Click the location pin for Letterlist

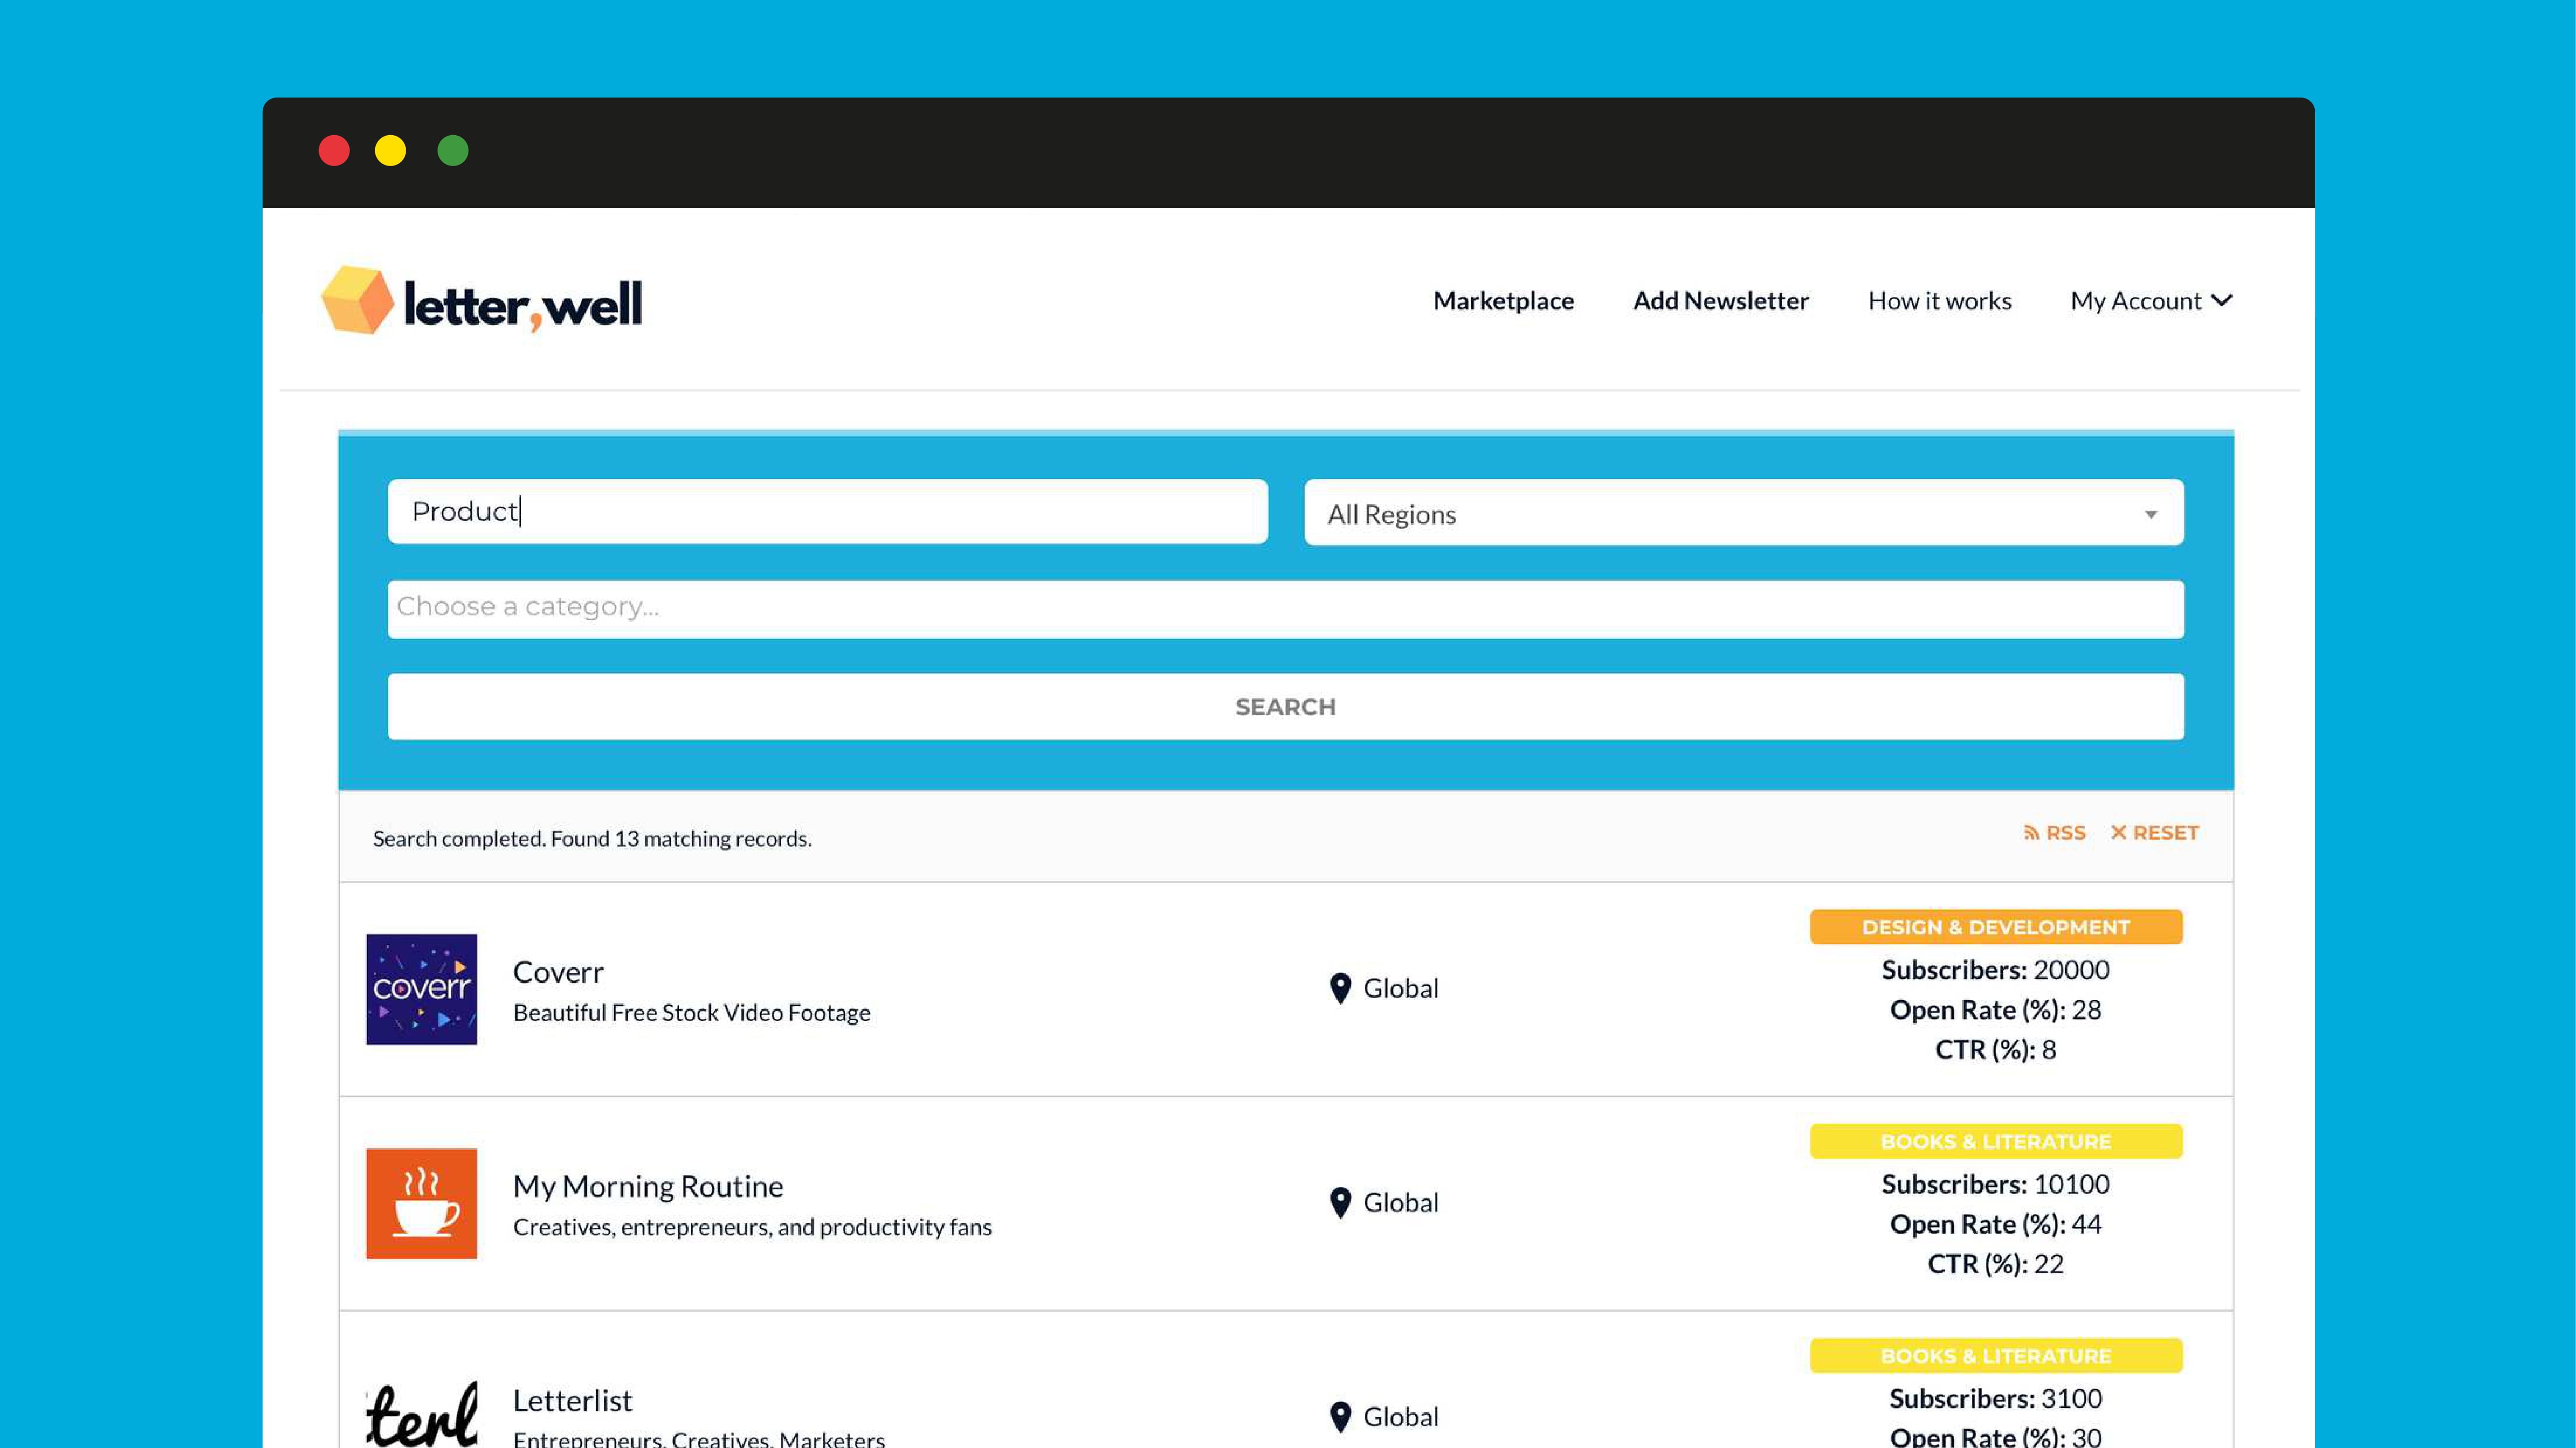coord(1340,1416)
